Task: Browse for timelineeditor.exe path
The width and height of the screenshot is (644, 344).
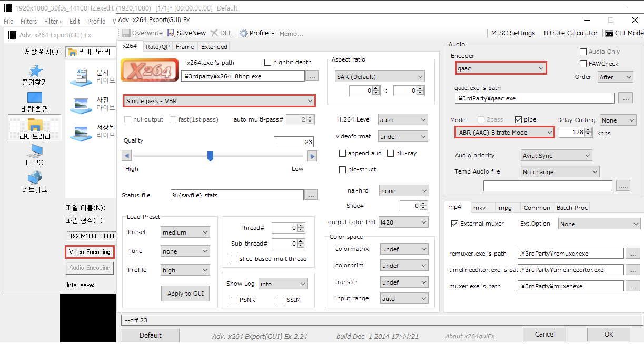Action: [633, 270]
